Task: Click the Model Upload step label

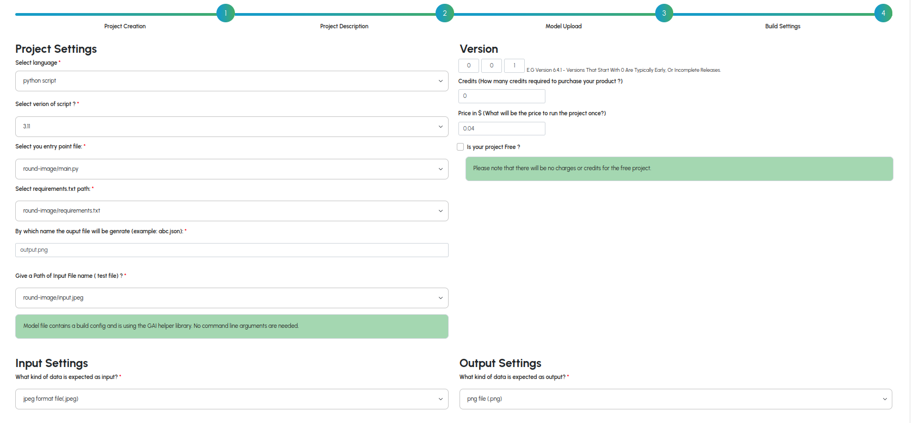Action: tap(563, 26)
